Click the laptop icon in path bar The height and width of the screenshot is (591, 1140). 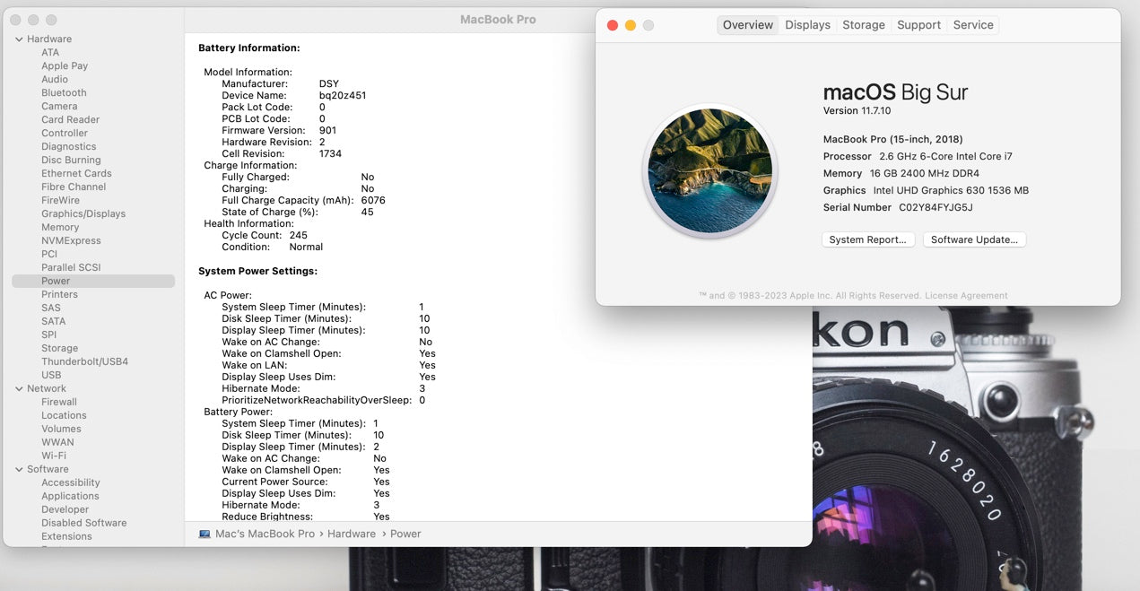[x=205, y=534]
